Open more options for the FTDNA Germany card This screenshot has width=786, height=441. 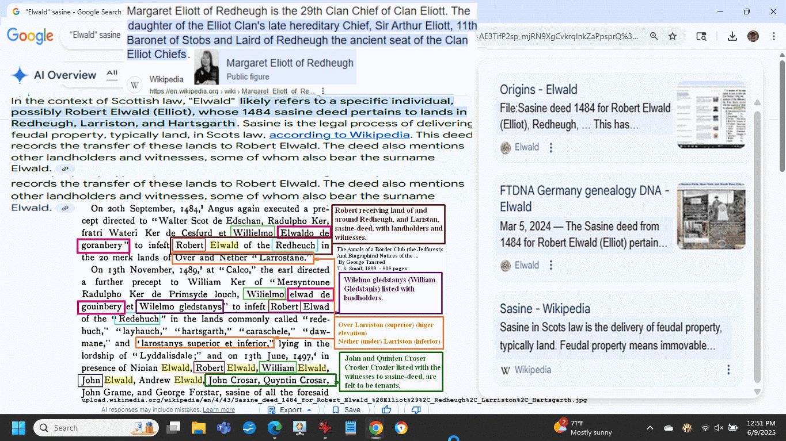[x=550, y=266]
